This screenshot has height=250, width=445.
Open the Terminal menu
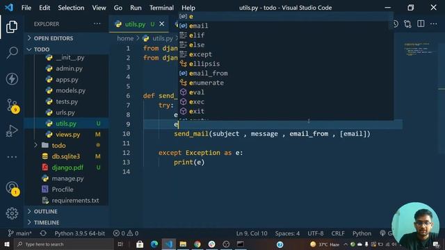pyautogui.click(x=161, y=8)
